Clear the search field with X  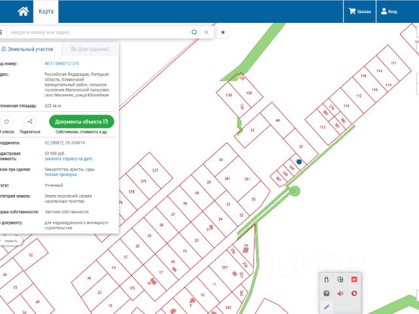[x=206, y=32]
